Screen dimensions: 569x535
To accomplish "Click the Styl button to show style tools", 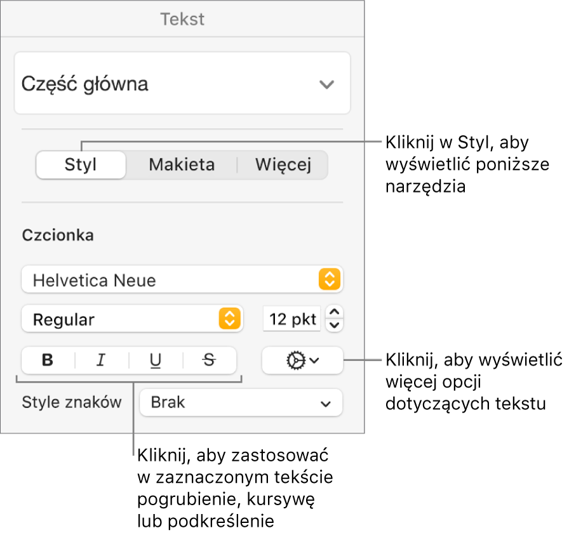I will (x=81, y=164).
